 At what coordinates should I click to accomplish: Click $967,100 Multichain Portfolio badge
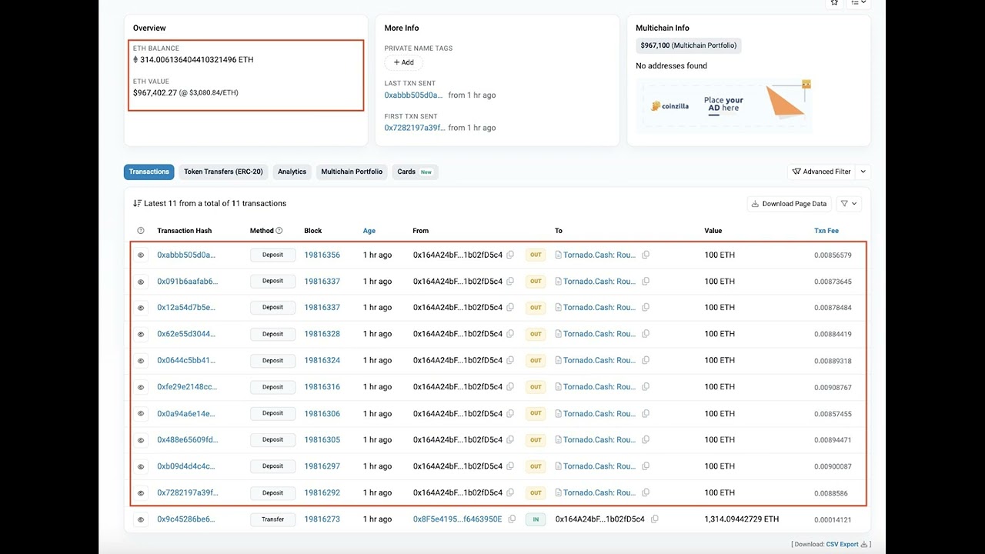[689, 45]
